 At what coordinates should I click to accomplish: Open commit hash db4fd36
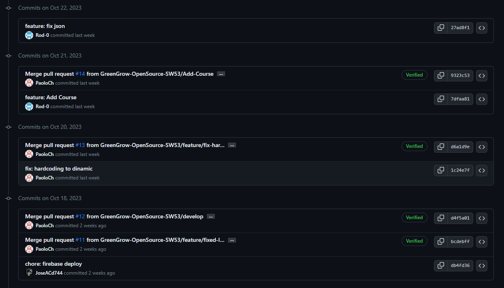pyautogui.click(x=460, y=266)
